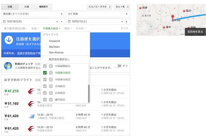This screenshot has width=206, height=137.
Task: Click the おすすめのフライト heading
Action: 18,80
